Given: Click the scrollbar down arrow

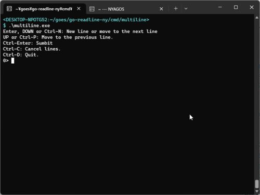Looking at the screenshot, I should (257, 191).
